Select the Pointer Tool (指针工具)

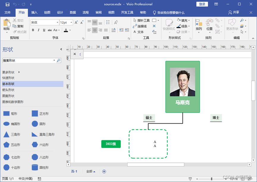142,20
